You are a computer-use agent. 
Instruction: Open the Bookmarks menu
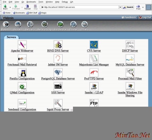click(x=31, y=2)
